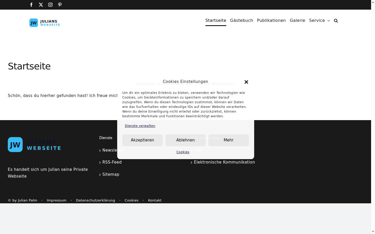
Task: Open the Sitemap footer link
Action: tap(111, 174)
